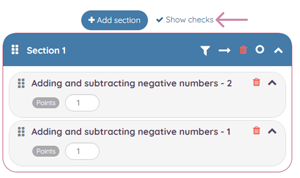The height and width of the screenshot is (178, 300).
Task: Open the Section 1 filter funnel icon
Action: click(205, 50)
